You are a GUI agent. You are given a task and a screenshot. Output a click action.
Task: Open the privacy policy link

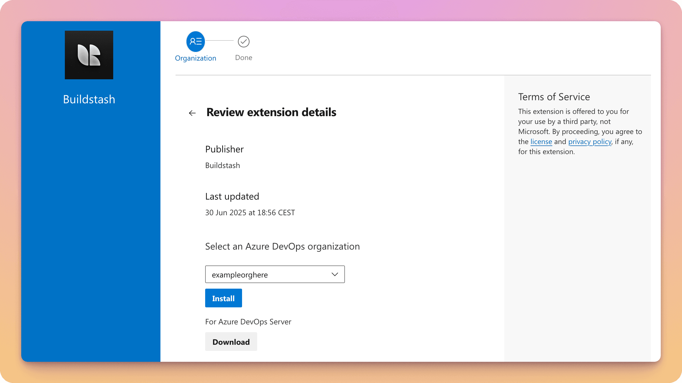[589, 142]
